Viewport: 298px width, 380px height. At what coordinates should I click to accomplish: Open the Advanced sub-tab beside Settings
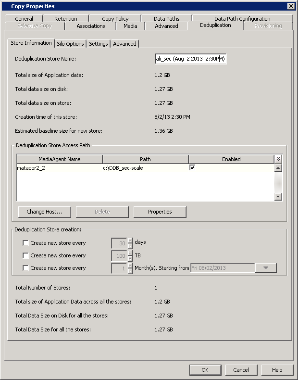pyautogui.click(x=124, y=44)
